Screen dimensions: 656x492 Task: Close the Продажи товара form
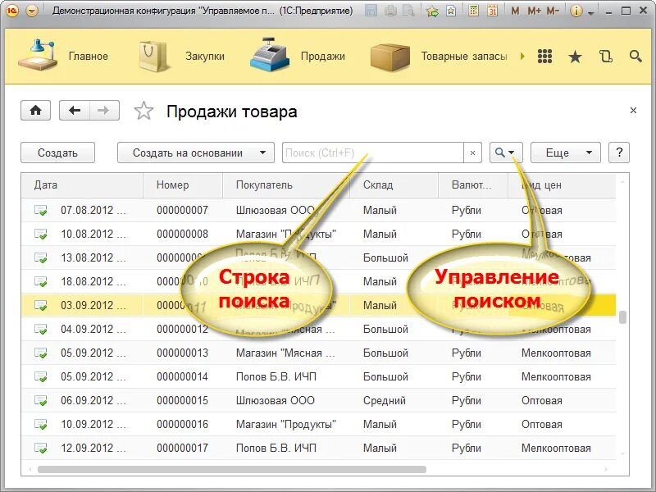click(633, 110)
